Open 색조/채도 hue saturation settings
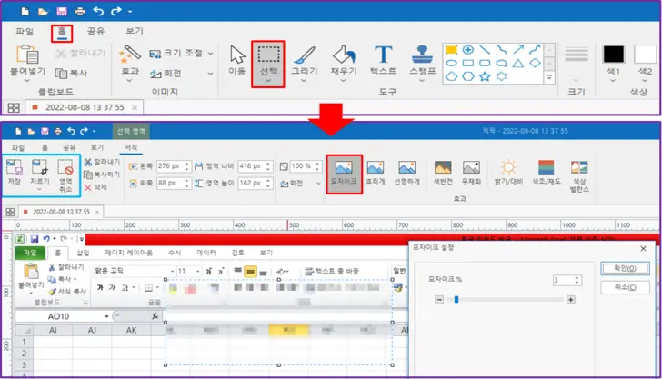The width and height of the screenshot is (662, 379). [x=546, y=174]
